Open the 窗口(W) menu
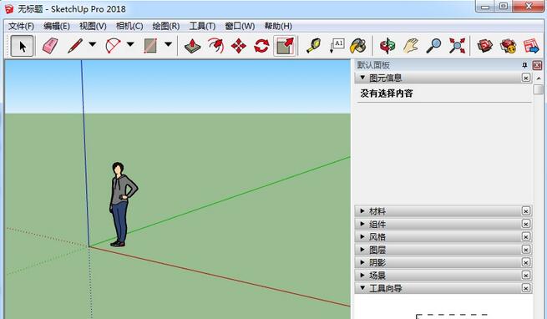Screen dimensions: 547x319 [x=240, y=26]
